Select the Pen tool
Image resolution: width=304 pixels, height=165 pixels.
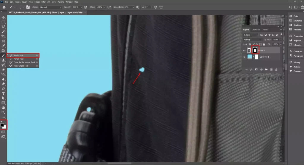(3, 89)
